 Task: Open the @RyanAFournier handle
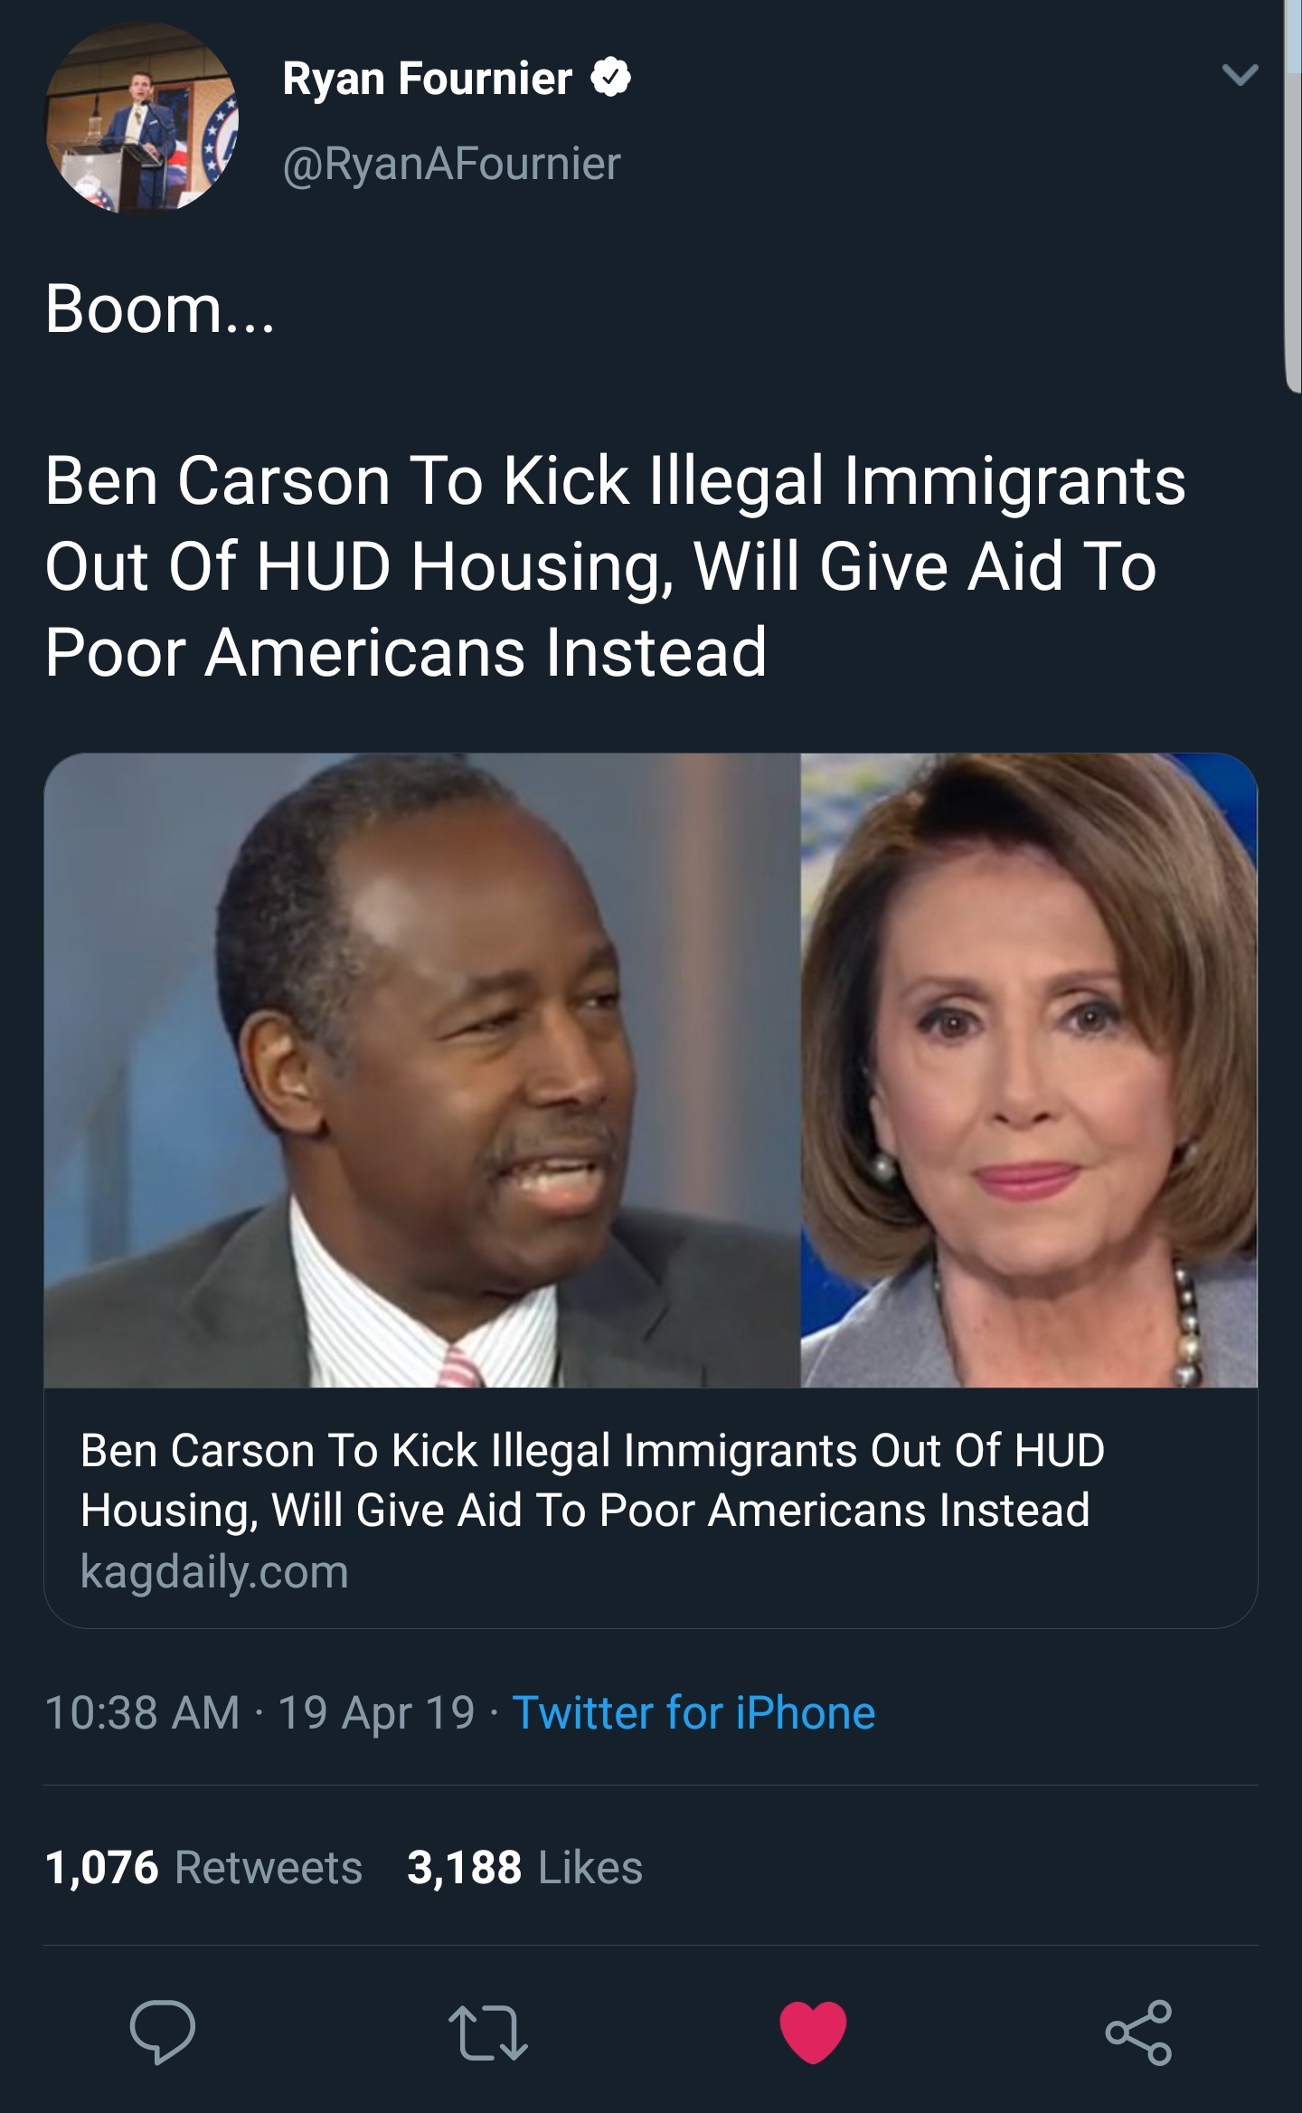pos(452,164)
